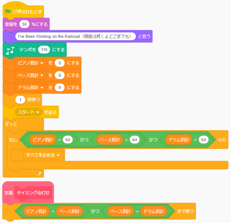The height and width of the screenshot is (223, 231).
Task: Change the tempo value 110
Action: click(x=44, y=50)
